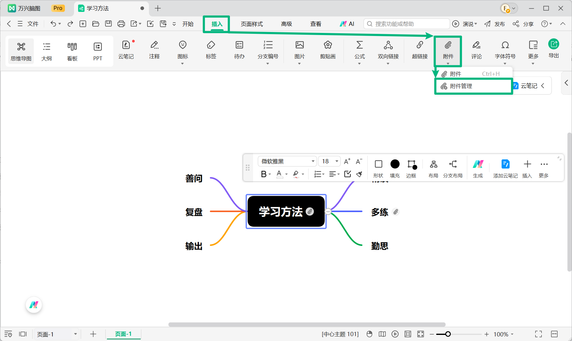The image size is (572, 341).
Task: Redo the last action
Action: (x=70, y=24)
